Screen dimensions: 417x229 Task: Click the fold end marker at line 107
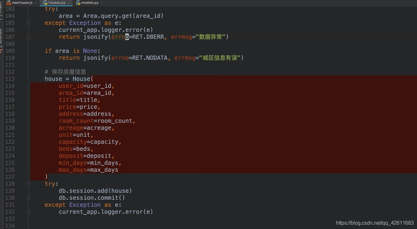point(28,37)
